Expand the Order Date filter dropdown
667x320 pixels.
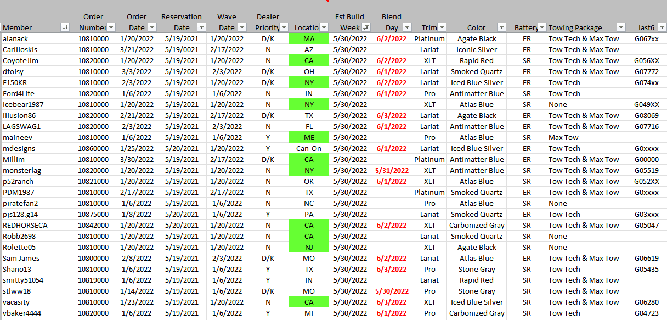tap(154, 27)
